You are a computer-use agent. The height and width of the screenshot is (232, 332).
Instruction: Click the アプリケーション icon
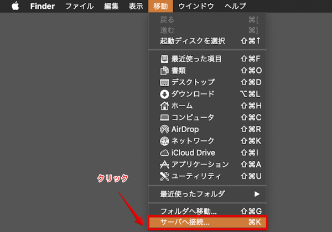[164, 165]
